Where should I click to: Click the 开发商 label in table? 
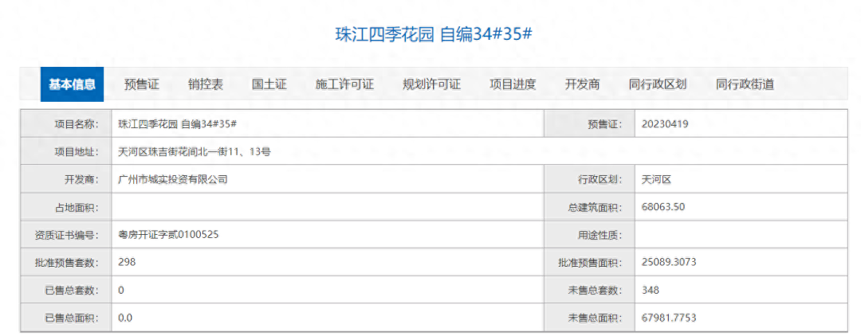coord(66,178)
